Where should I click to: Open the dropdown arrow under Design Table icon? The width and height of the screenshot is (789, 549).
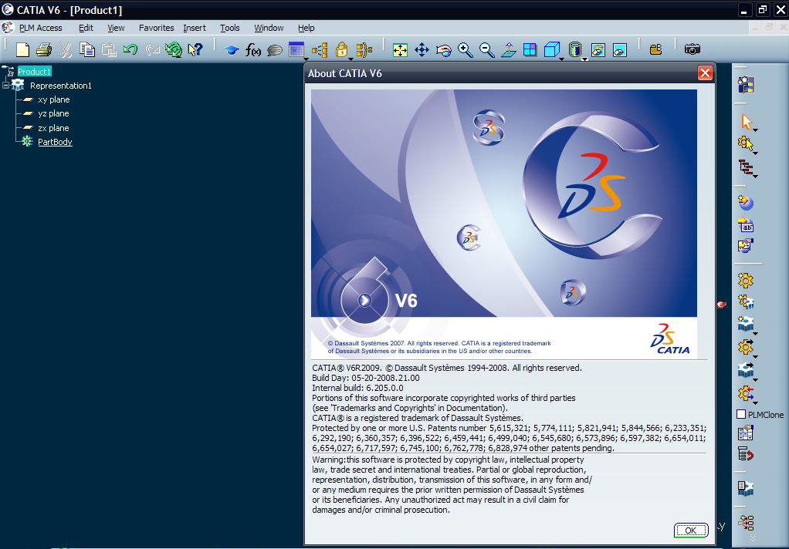(x=306, y=59)
